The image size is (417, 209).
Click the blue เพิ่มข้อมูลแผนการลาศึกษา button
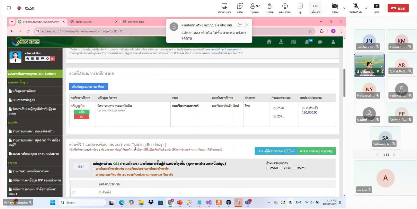(x=89, y=87)
